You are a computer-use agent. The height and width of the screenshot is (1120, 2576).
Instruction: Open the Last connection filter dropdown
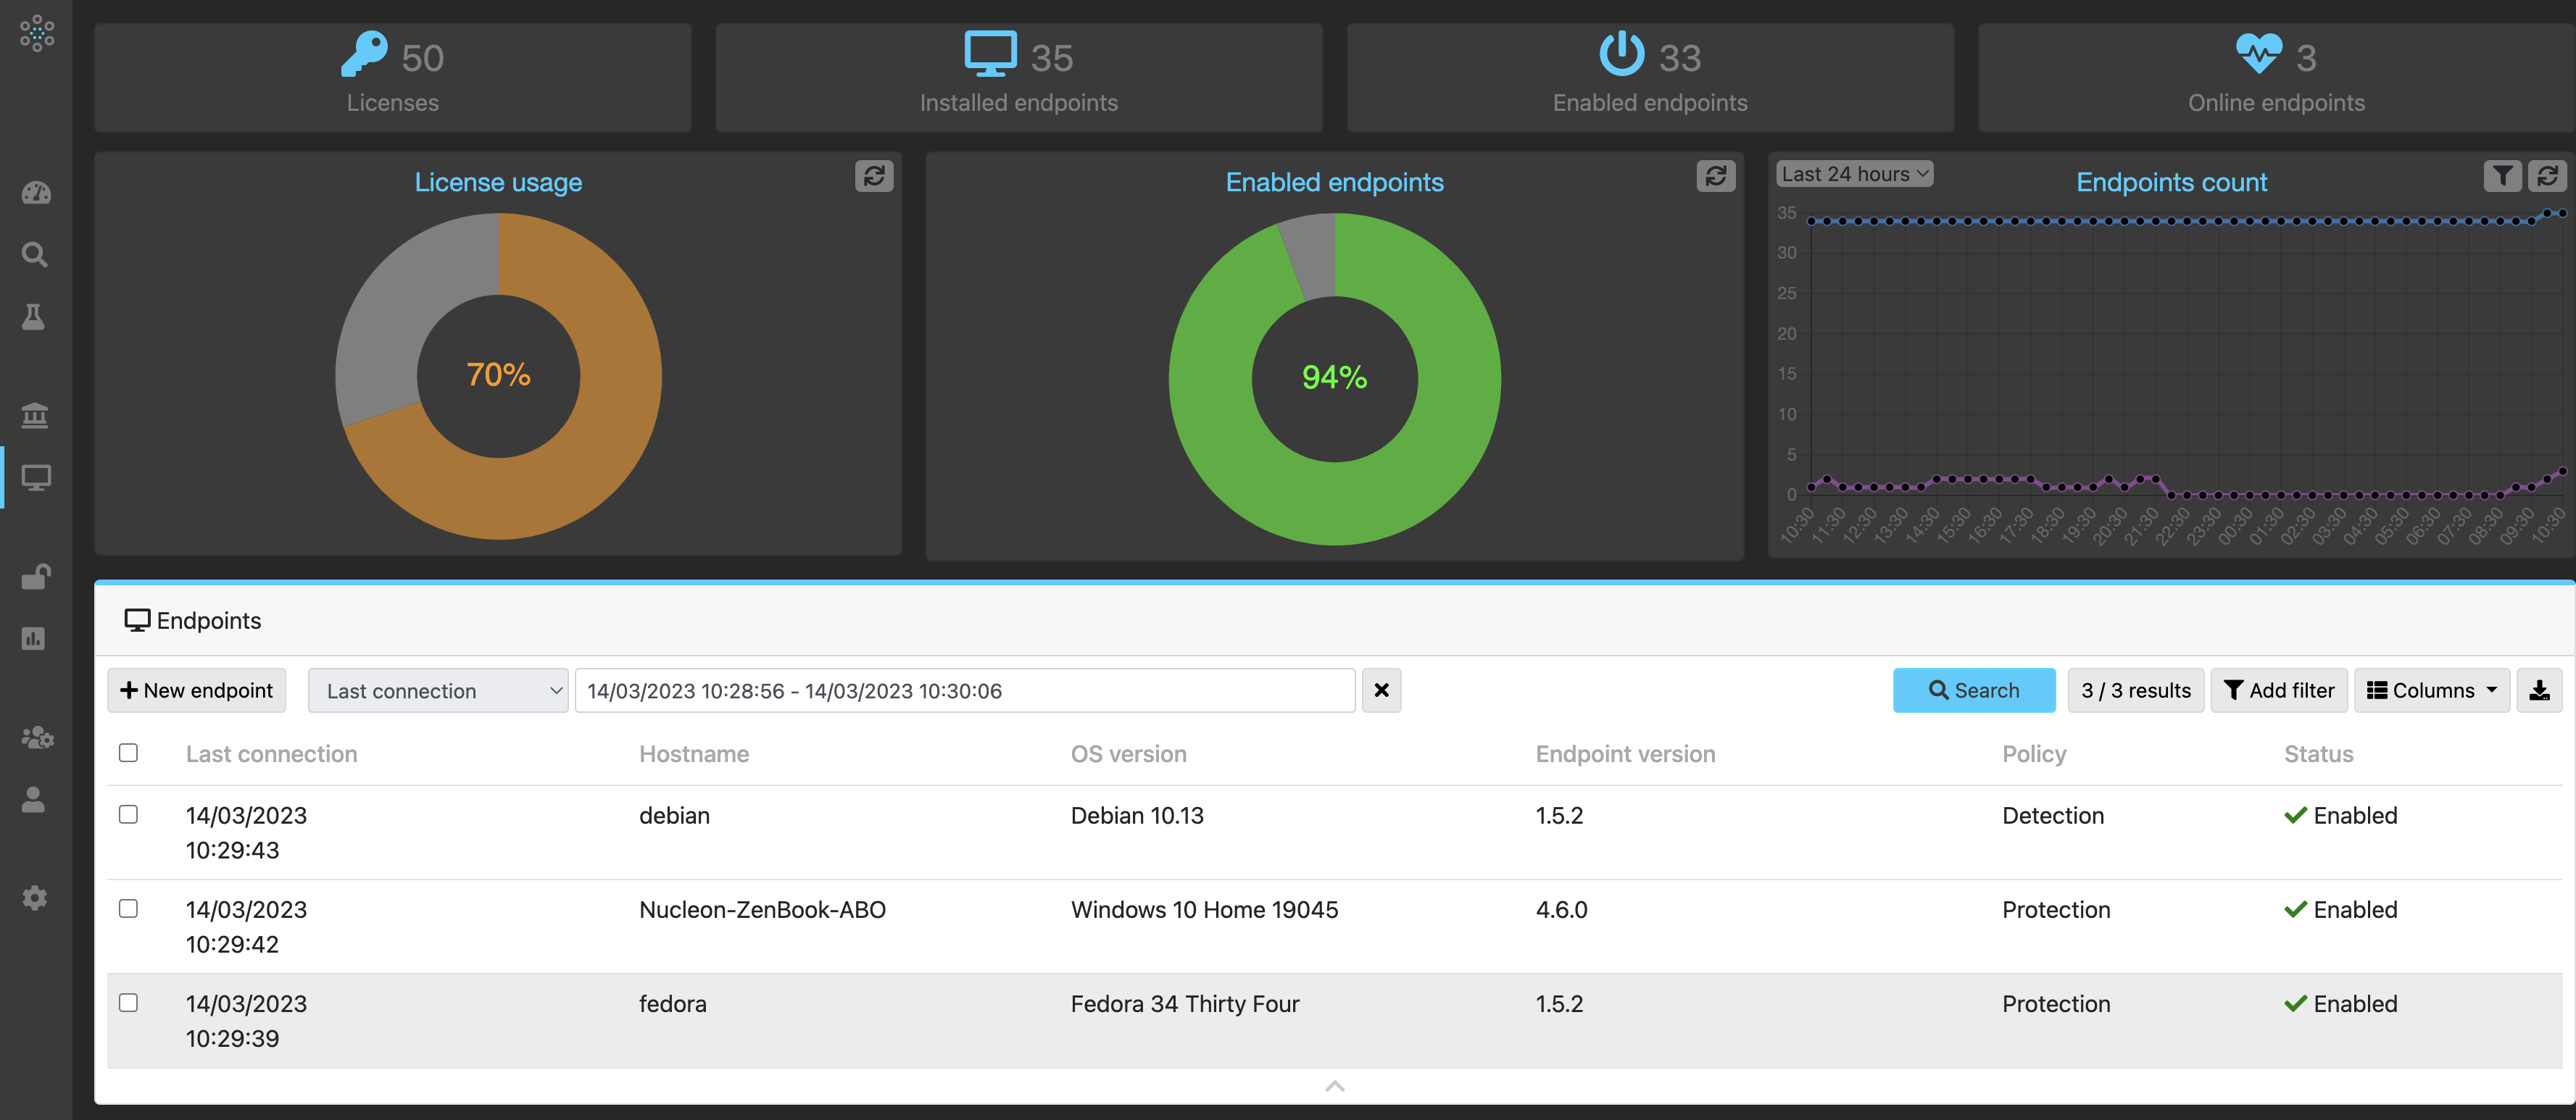[437, 690]
